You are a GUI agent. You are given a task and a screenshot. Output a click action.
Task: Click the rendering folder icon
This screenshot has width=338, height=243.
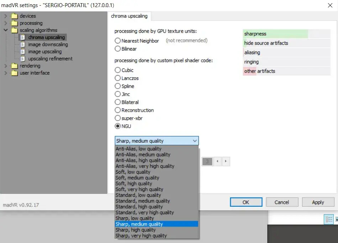(15, 66)
